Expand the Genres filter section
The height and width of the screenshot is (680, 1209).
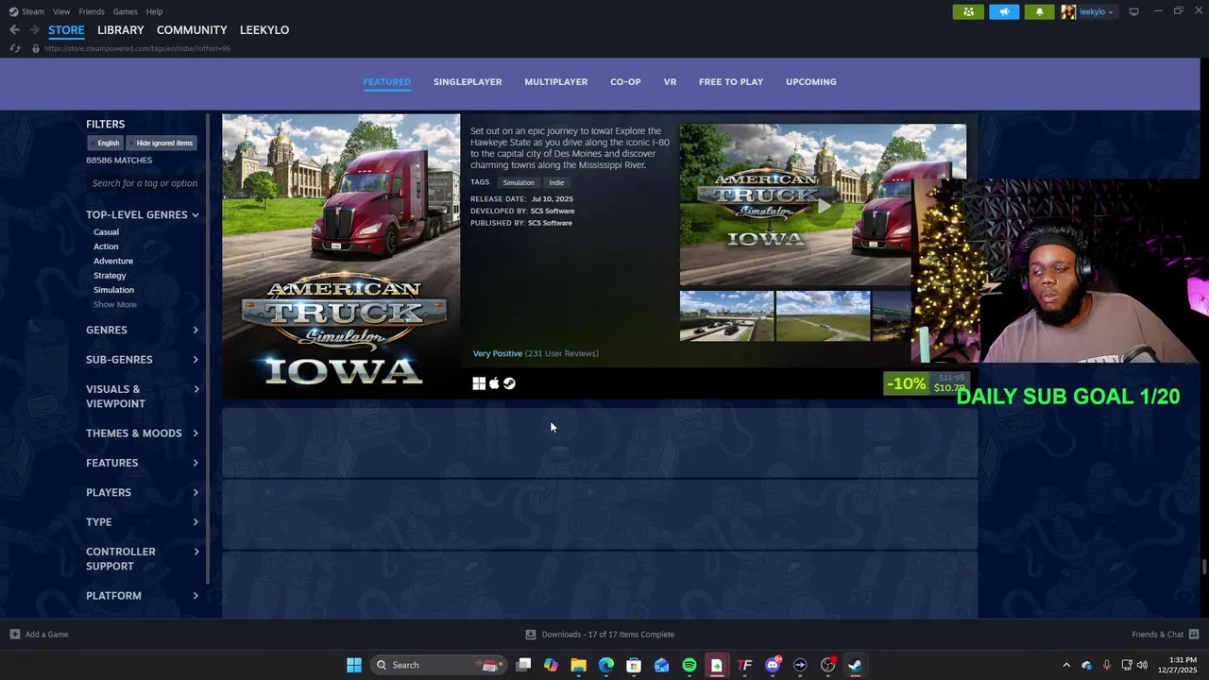(x=143, y=330)
